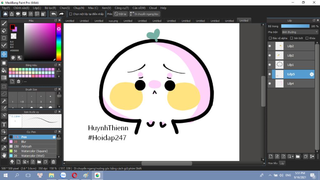Hide the Lớp4 layer
This screenshot has width=320, height=180.
(270, 84)
